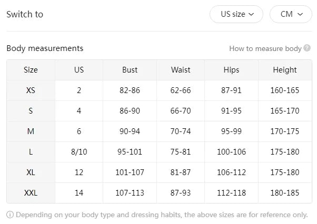Open the US size dropdown
Viewport: 317px width, 224px height.
[x=236, y=14]
